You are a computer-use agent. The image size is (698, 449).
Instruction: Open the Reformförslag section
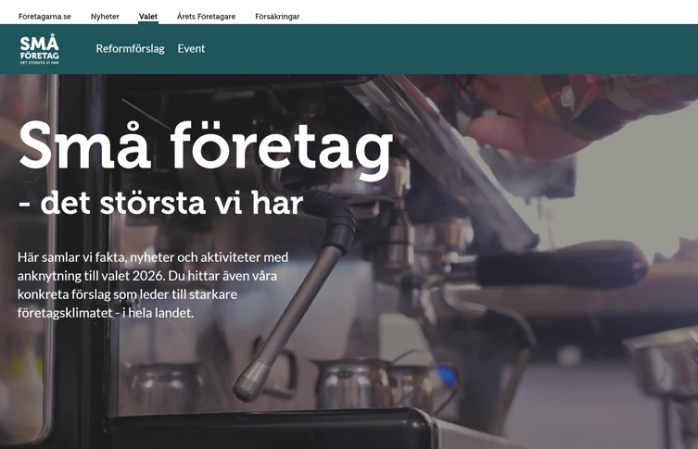tap(130, 48)
